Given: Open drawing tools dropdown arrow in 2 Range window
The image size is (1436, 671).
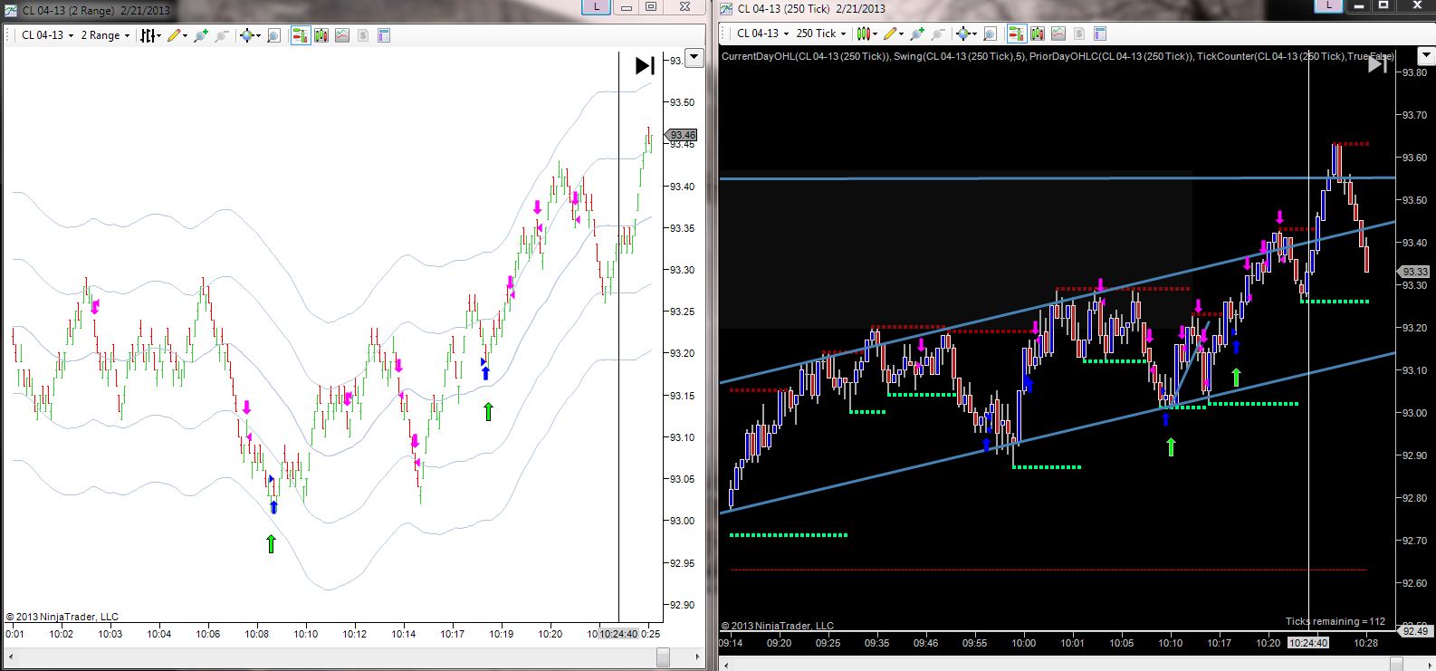Looking at the screenshot, I should (185, 36).
